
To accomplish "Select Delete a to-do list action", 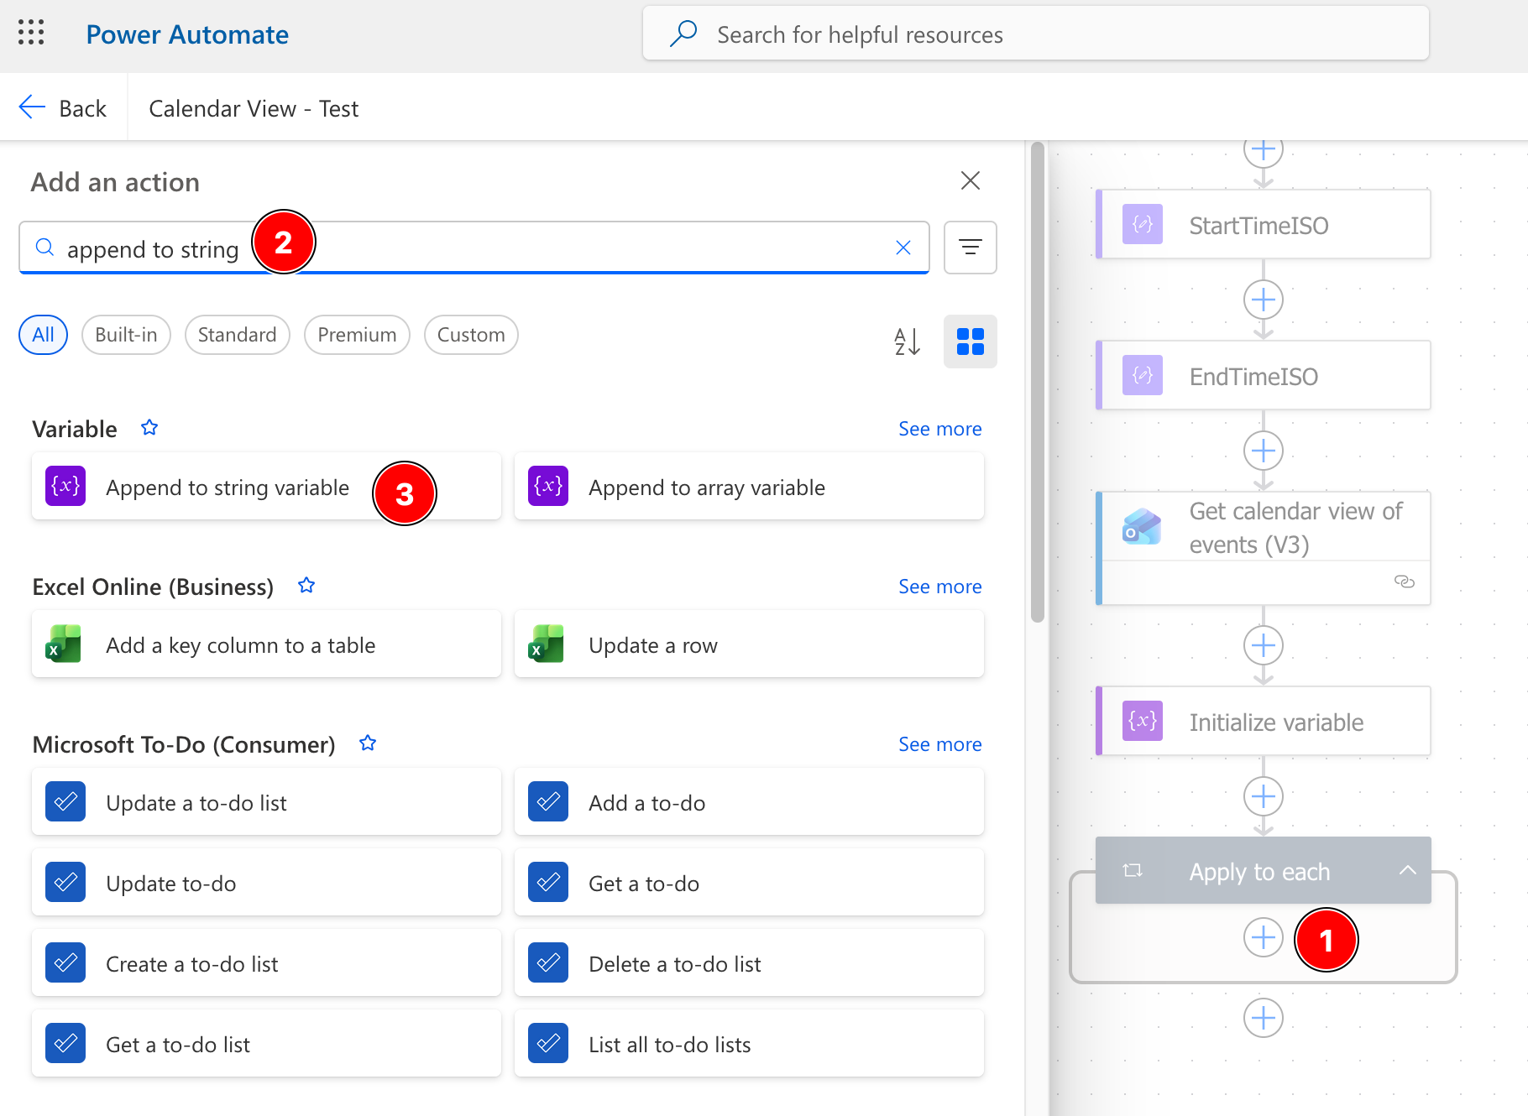I will click(x=749, y=963).
